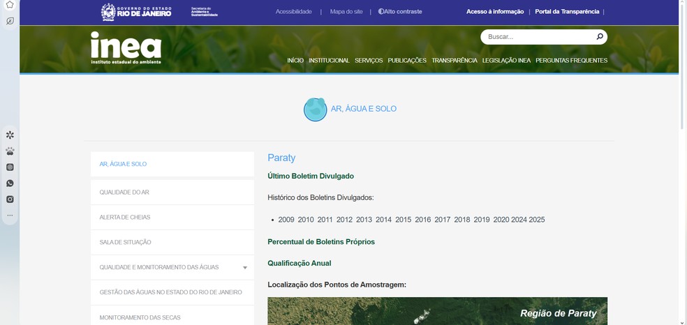Click the Secretaria do Ambiente e Sustentabilidade logo

click(x=204, y=12)
